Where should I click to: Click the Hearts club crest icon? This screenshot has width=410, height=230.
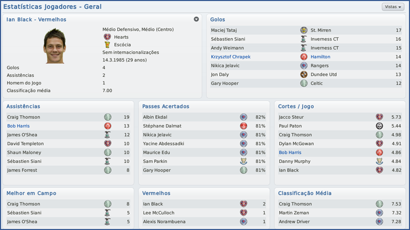107,37
